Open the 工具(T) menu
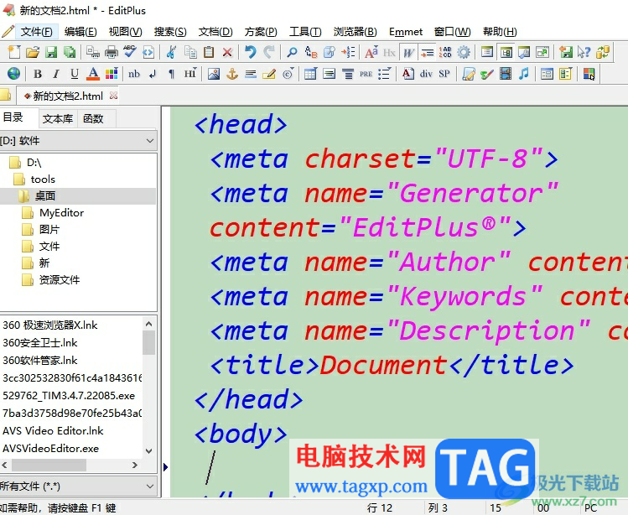The height and width of the screenshot is (515, 628). point(305,31)
